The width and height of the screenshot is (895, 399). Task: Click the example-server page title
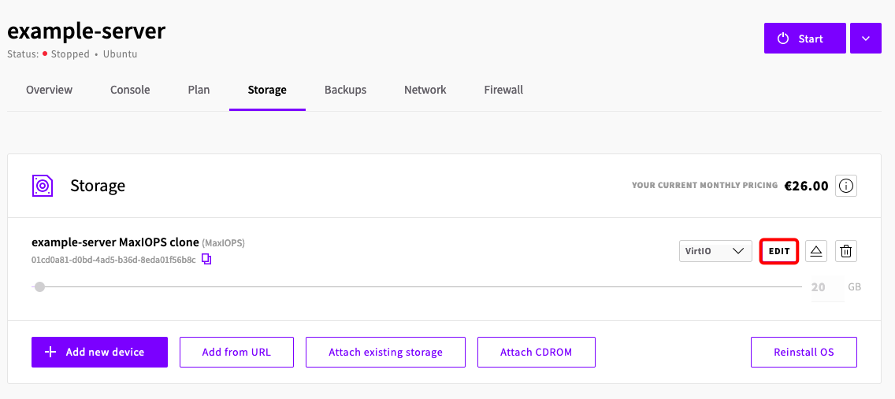[86, 31]
